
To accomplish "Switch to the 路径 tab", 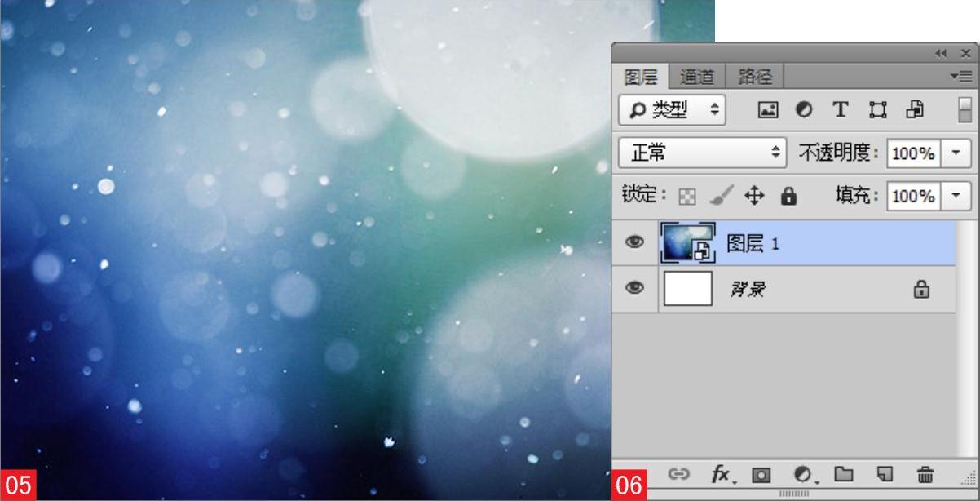I will (x=755, y=77).
